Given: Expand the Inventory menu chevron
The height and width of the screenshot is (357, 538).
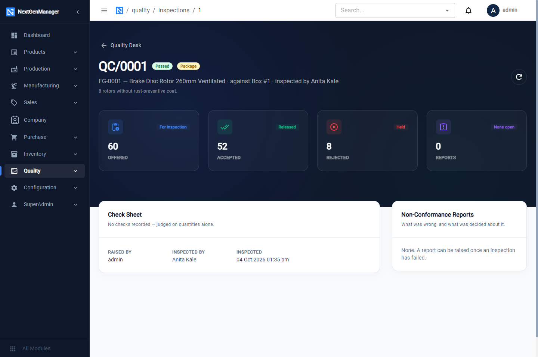Looking at the screenshot, I should coord(75,154).
